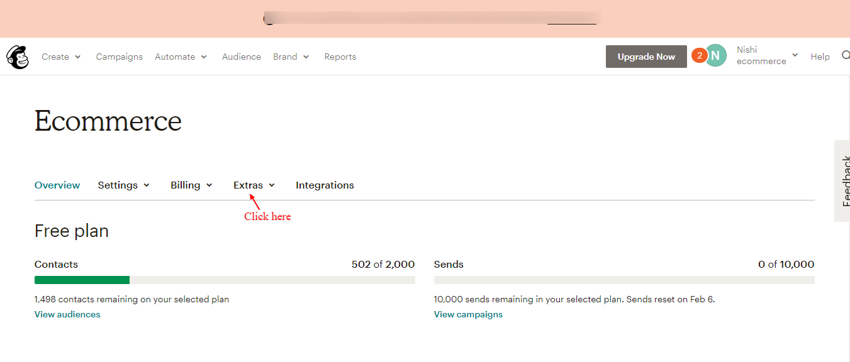
Task: Open the Audience page
Action: pos(242,57)
